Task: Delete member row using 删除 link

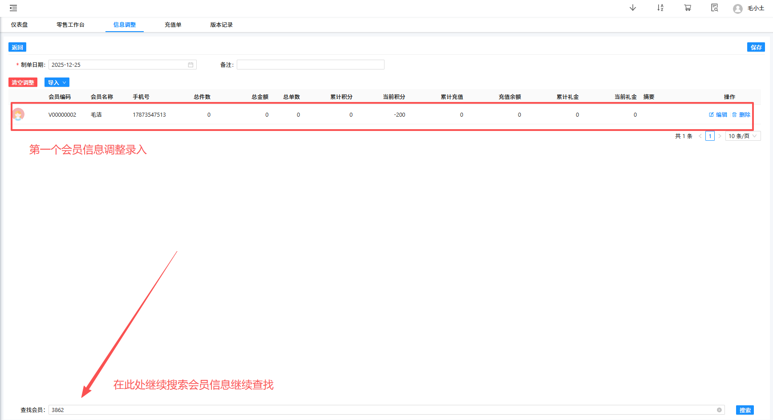Action: tap(741, 115)
